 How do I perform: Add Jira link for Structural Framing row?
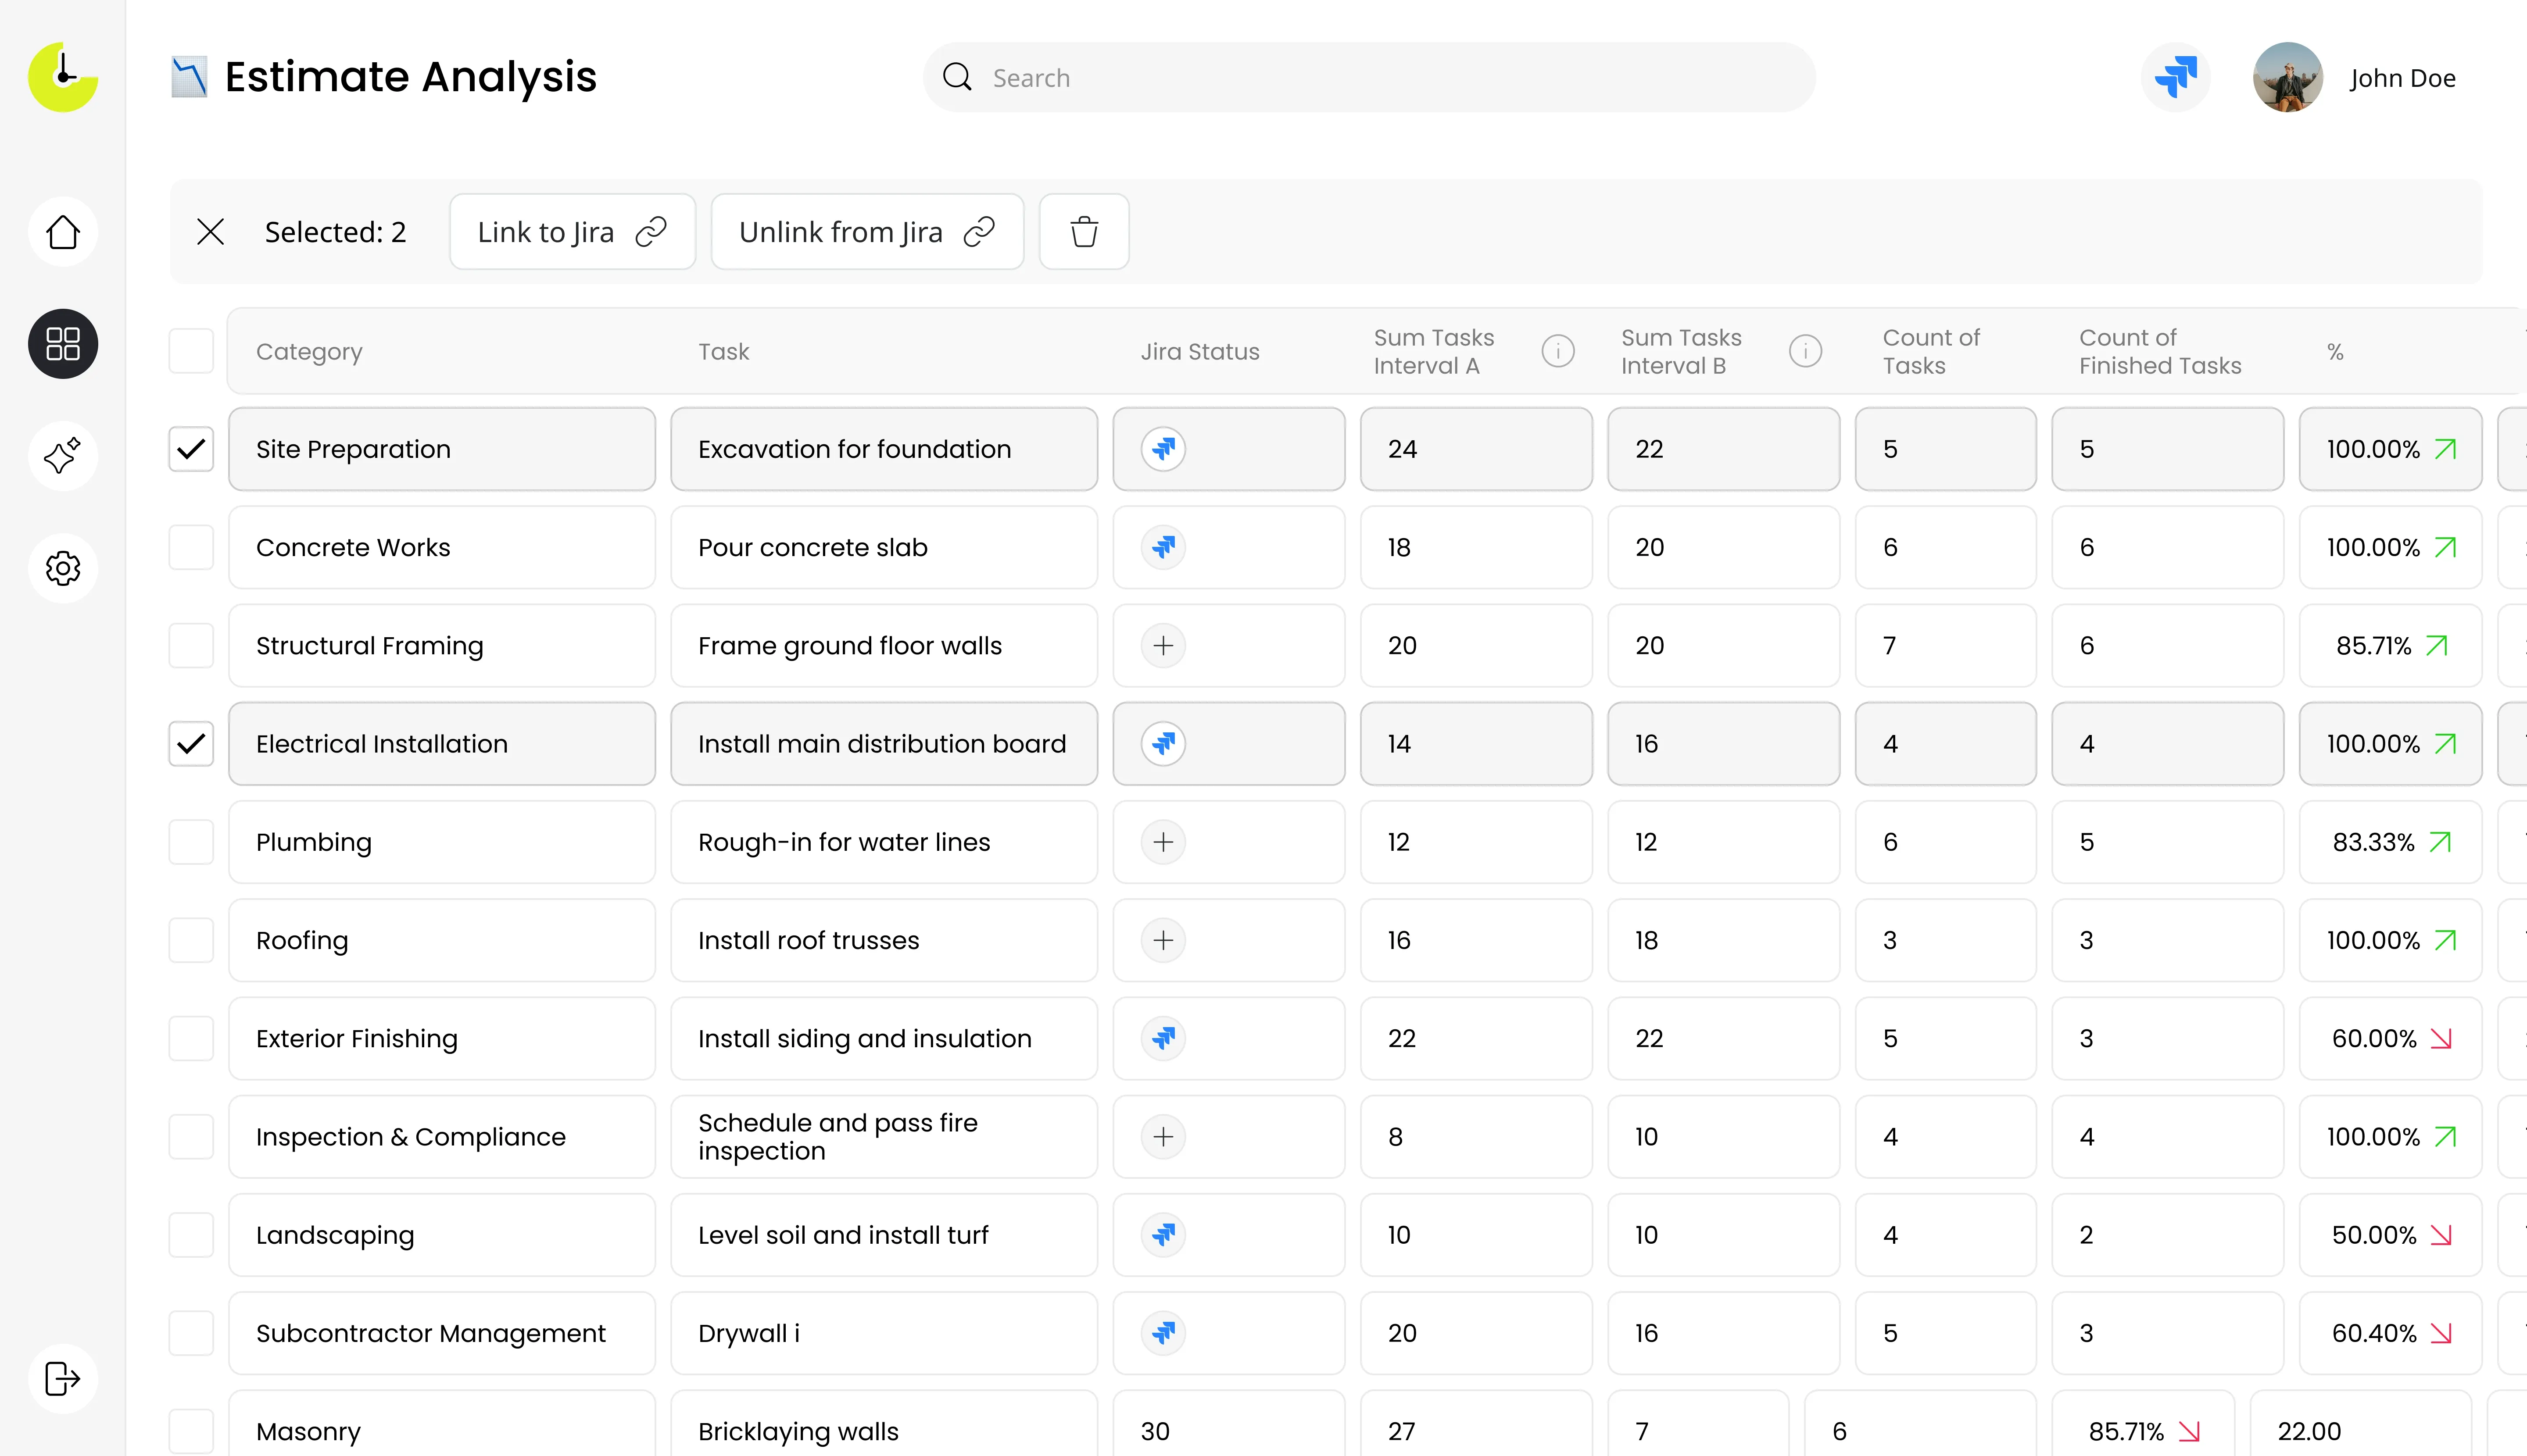pos(1163,646)
